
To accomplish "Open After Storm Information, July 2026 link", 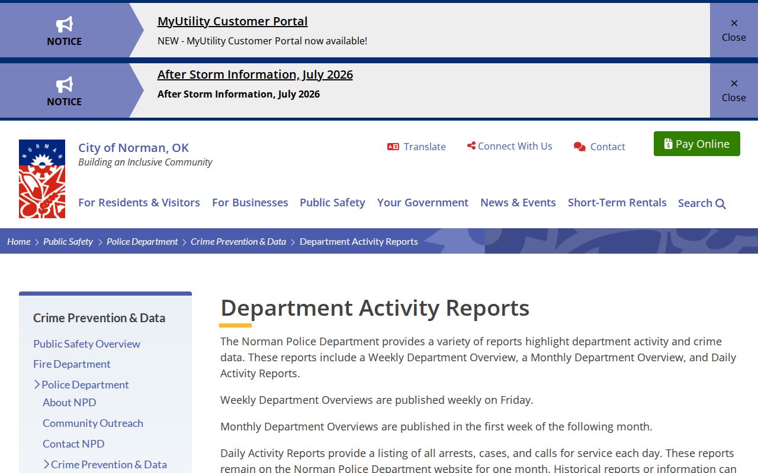I will pyautogui.click(x=255, y=74).
